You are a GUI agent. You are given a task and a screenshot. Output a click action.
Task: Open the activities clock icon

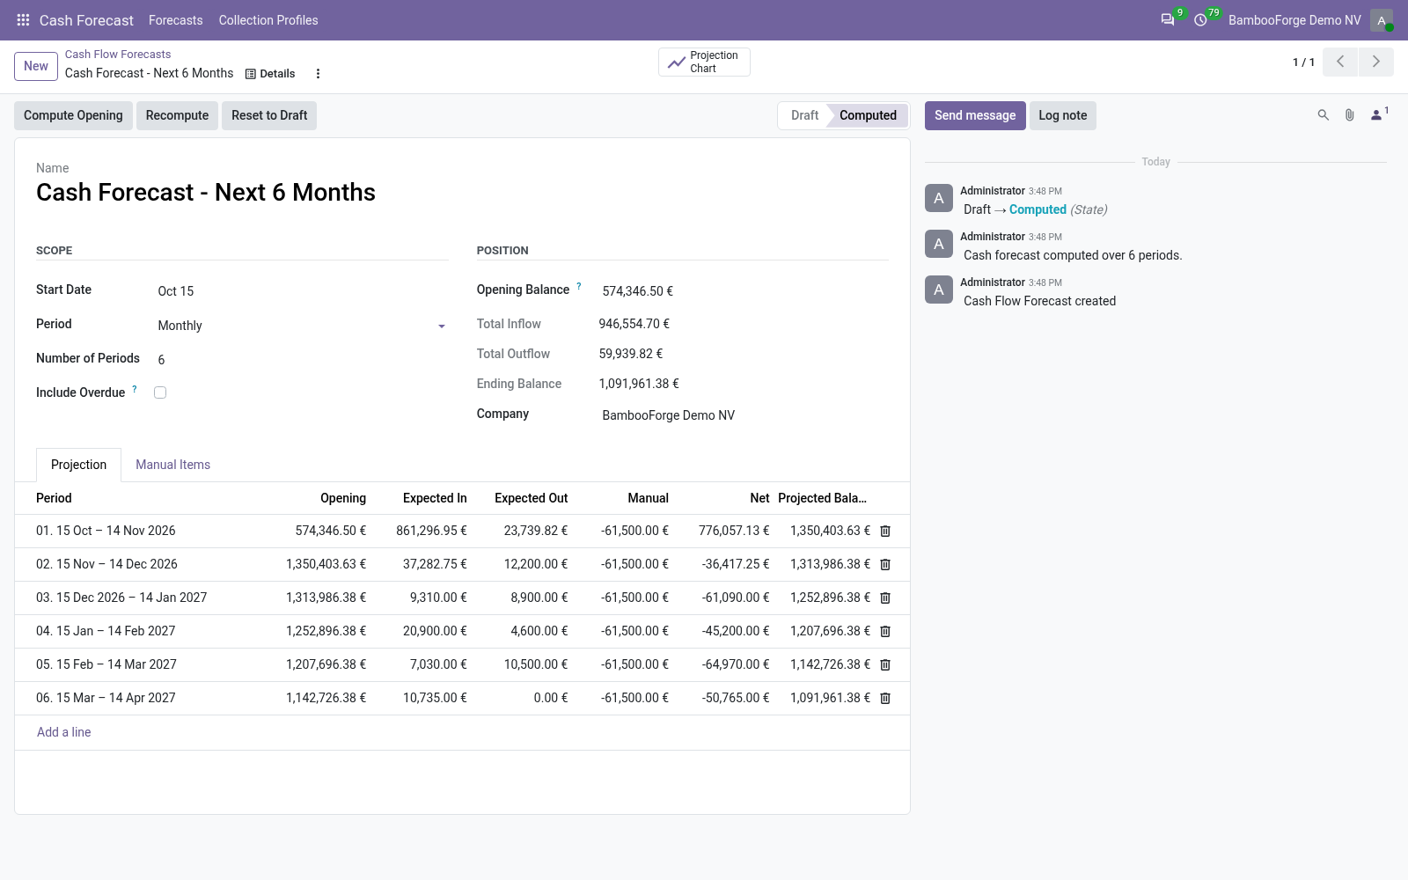click(1200, 20)
